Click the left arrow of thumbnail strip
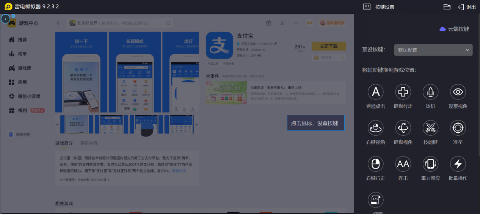480x214 pixels. point(58,124)
